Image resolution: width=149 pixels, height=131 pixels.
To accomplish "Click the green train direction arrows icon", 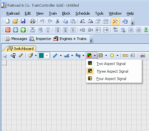I will click(146, 30).
